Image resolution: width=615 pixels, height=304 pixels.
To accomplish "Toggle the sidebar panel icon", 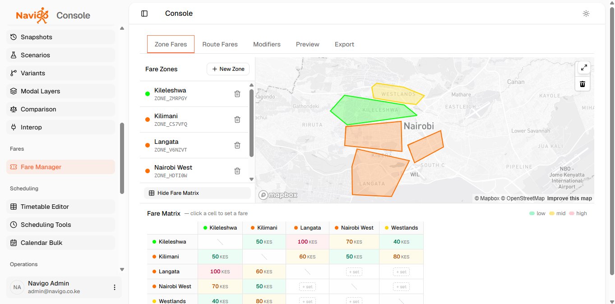I will tap(144, 14).
